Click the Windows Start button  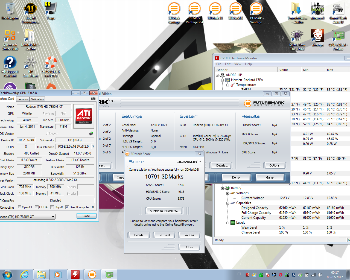(7, 275)
